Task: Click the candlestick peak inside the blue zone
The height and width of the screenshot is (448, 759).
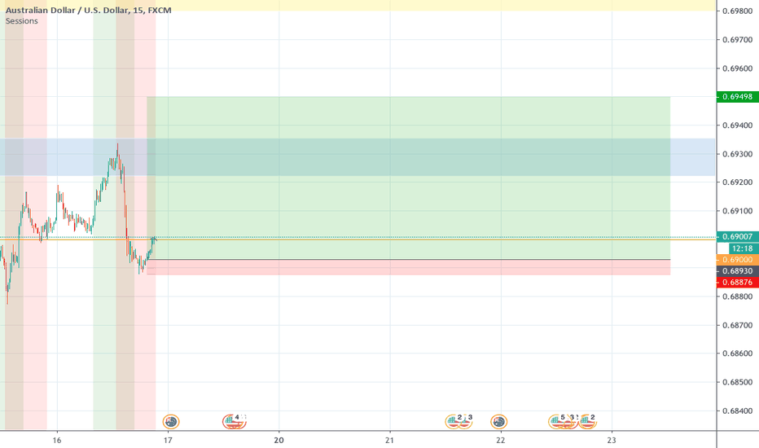Action: tap(117, 150)
